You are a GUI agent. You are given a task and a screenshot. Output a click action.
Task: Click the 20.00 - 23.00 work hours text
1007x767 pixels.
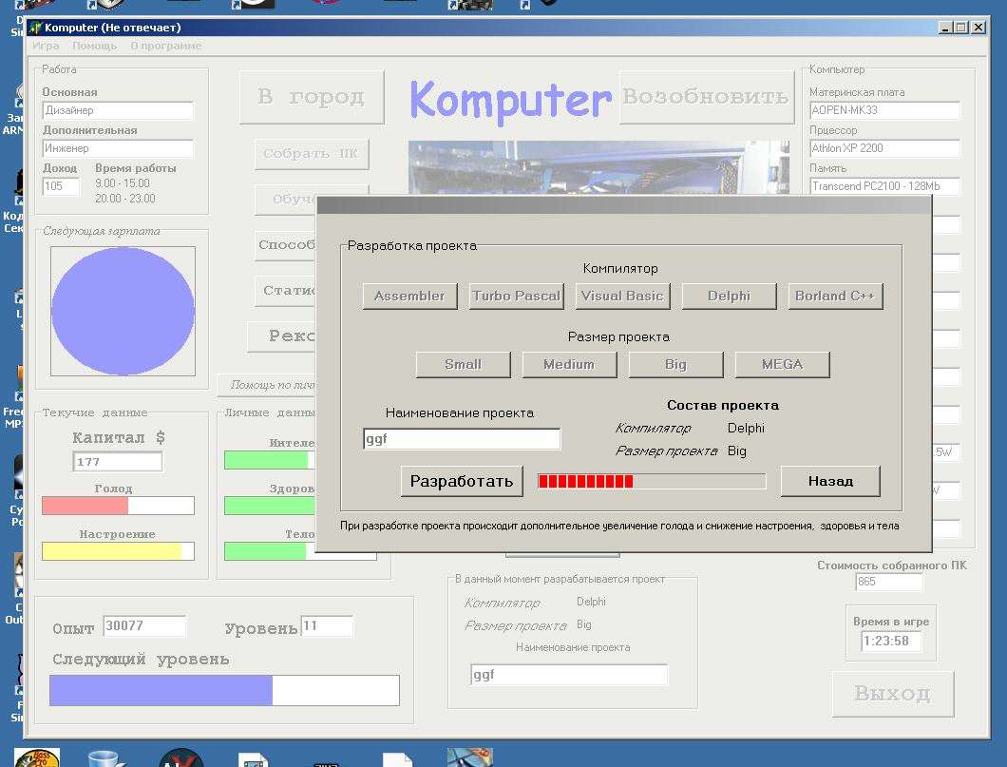(125, 199)
